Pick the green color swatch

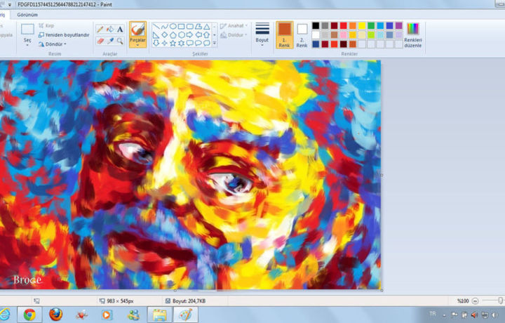371,25
